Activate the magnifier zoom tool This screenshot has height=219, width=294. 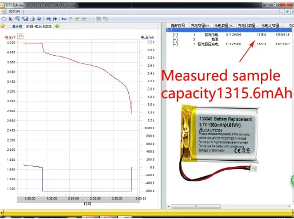coord(18,19)
